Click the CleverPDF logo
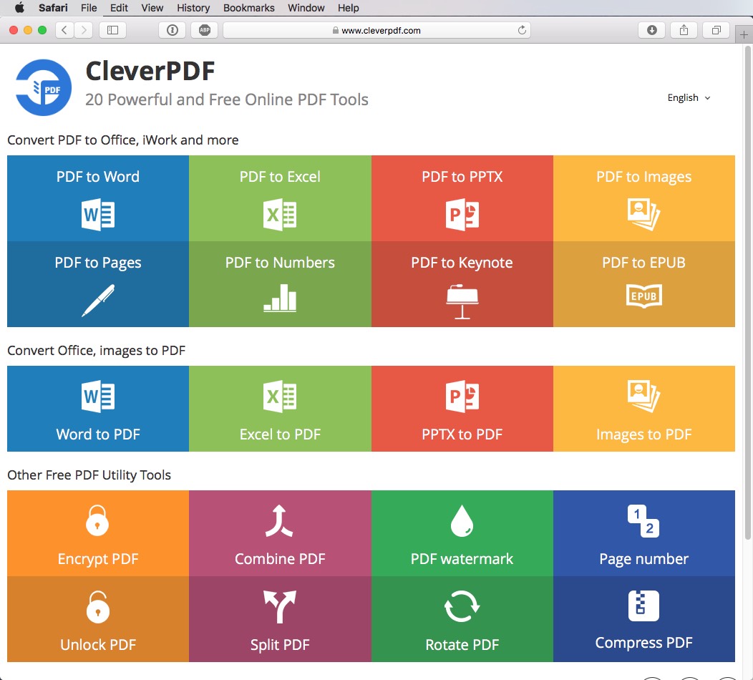753x680 pixels. pos(44,87)
